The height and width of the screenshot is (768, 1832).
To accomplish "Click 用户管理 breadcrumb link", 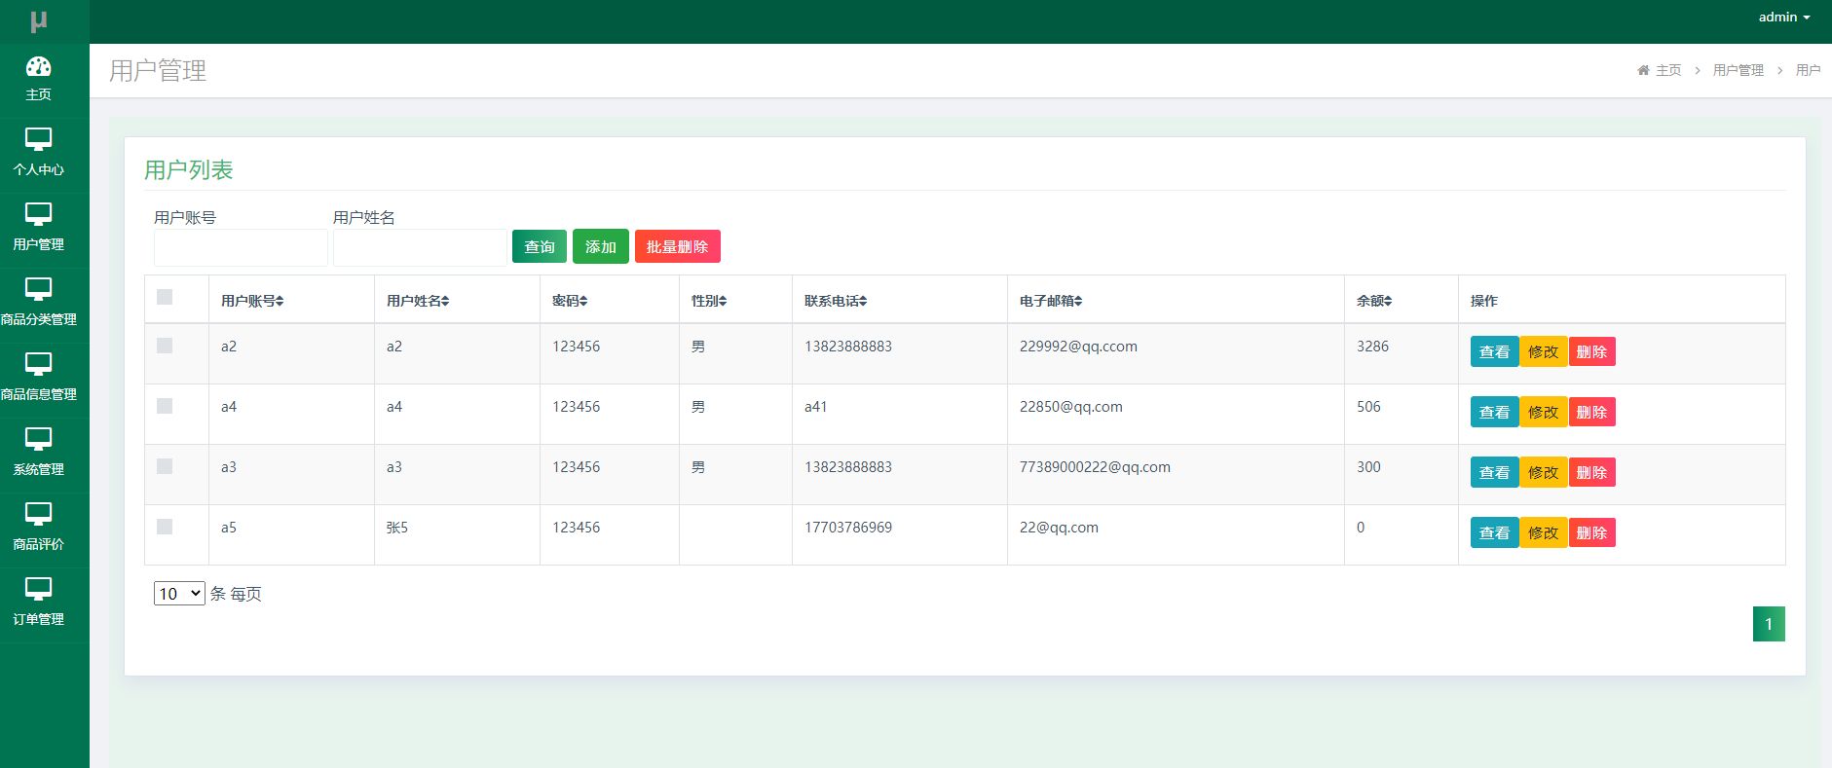I will pos(1739,70).
